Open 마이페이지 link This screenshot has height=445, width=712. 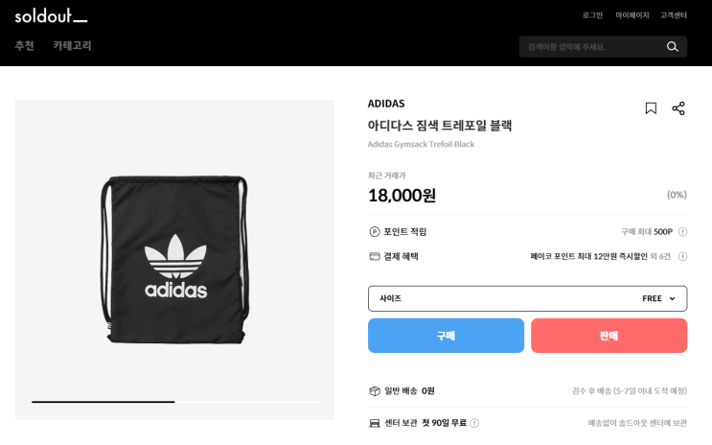pyautogui.click(x=632, y=15)
